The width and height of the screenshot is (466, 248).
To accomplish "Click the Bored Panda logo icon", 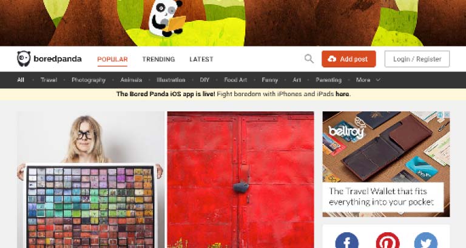I will pyautogui.click(x=24, y=59).
